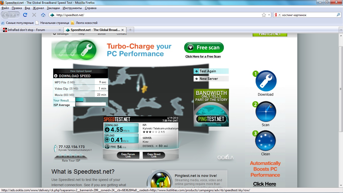Reload the page with the refresh icon
The image size is (343, 193).
[x=25, y=15]
